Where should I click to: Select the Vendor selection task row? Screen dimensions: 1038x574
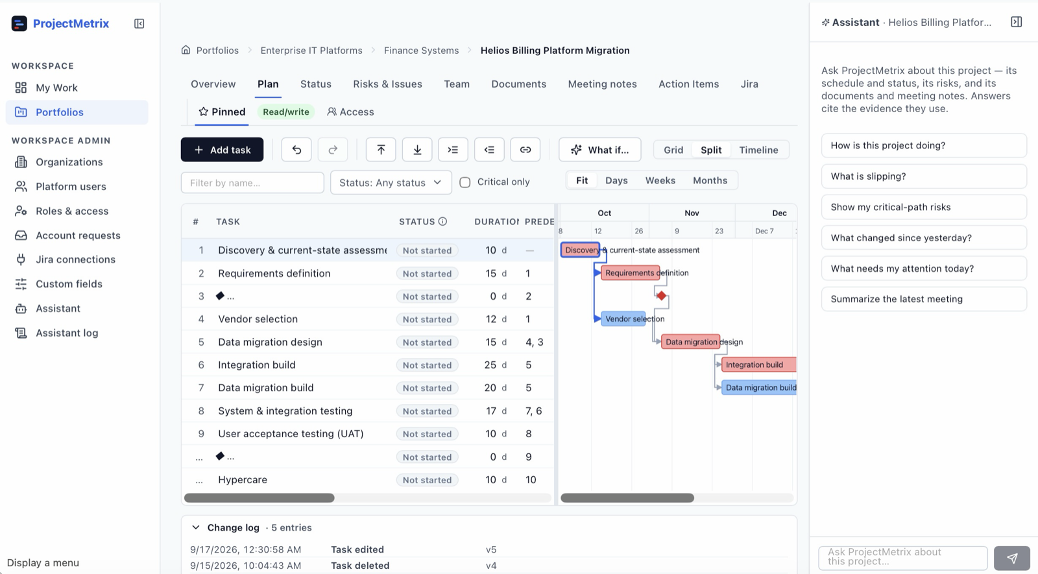[368, 319]
